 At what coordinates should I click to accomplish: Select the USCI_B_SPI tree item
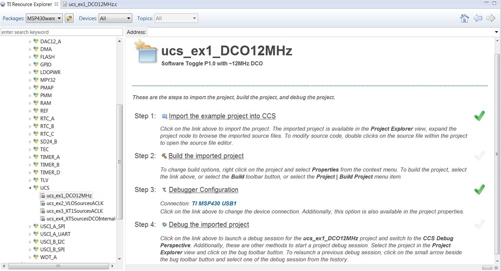tap(52, 250)
